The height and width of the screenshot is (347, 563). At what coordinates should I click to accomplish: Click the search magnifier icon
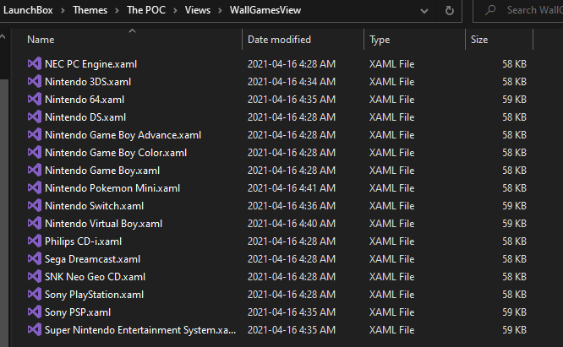(x=490, y=10)
